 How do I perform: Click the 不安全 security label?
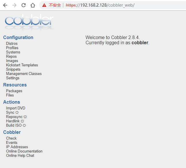click(x=55, y=5)
